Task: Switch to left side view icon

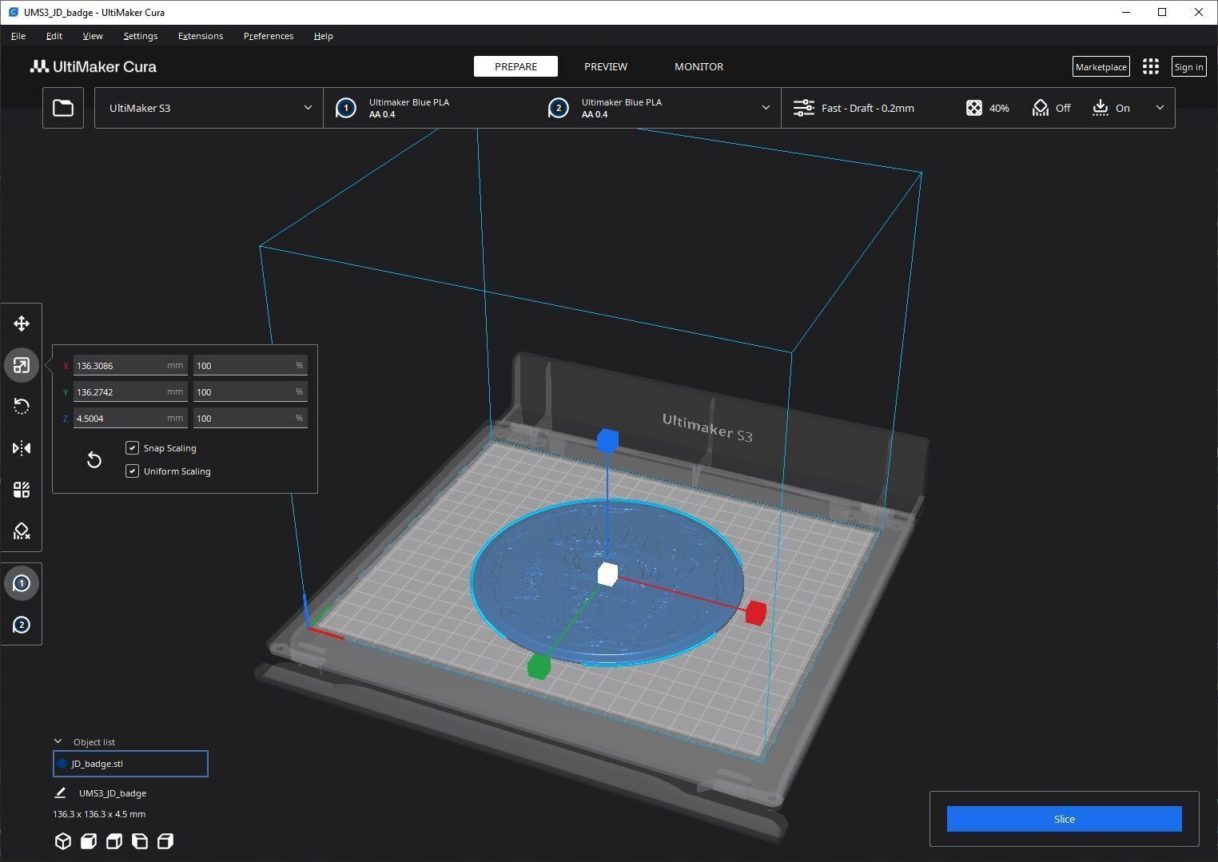Action: (140, 841)
